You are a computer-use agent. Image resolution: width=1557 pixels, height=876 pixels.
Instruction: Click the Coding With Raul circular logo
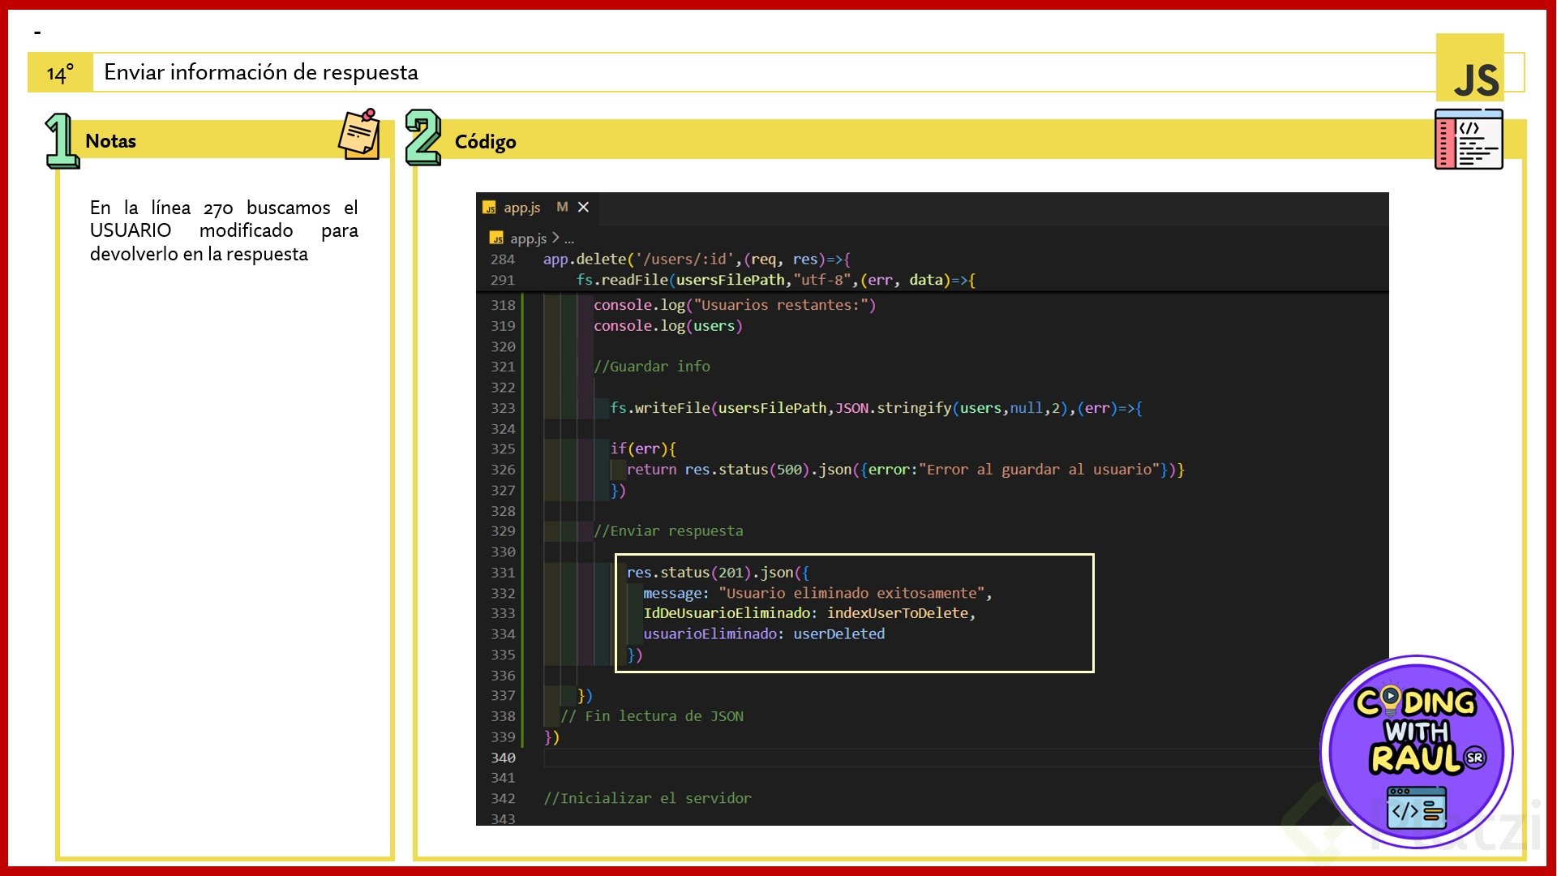[x=1416, y=752]
